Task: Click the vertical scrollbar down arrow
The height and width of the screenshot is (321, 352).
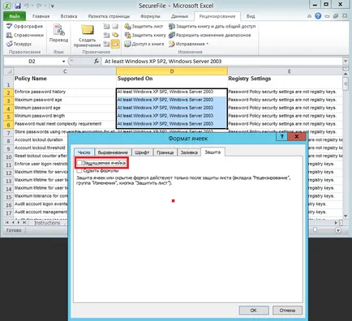Action: pos(346,216)
